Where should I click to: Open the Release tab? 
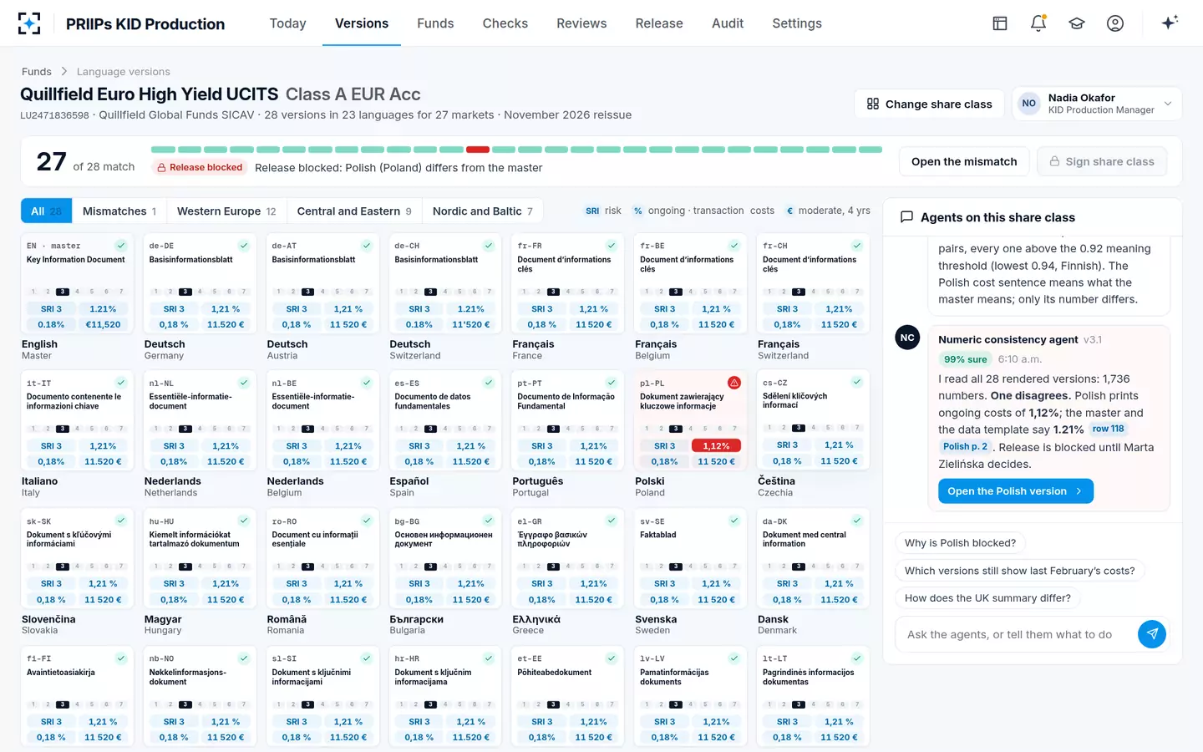click(659, 23)
